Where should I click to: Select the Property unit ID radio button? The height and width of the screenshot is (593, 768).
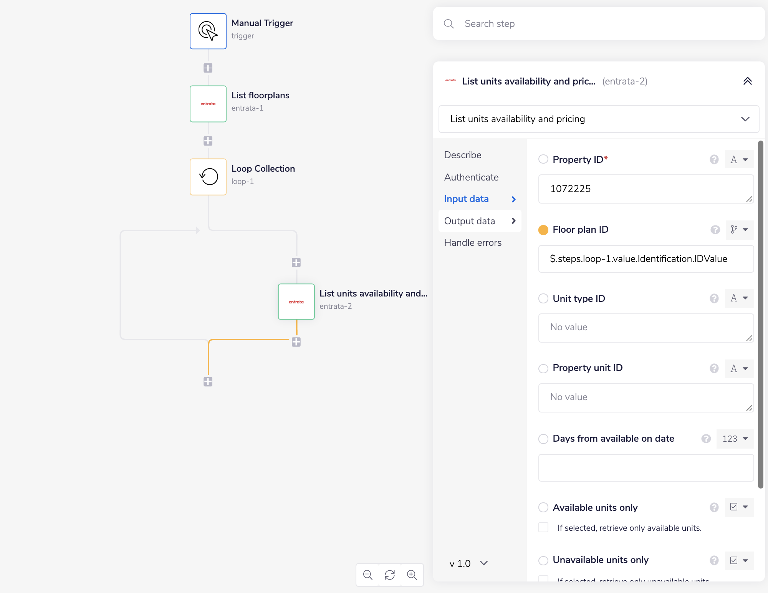(543, 368)
